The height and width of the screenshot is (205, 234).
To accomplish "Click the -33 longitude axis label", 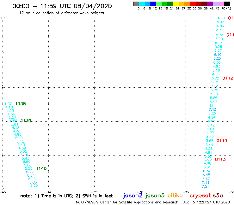I will 186,192.
